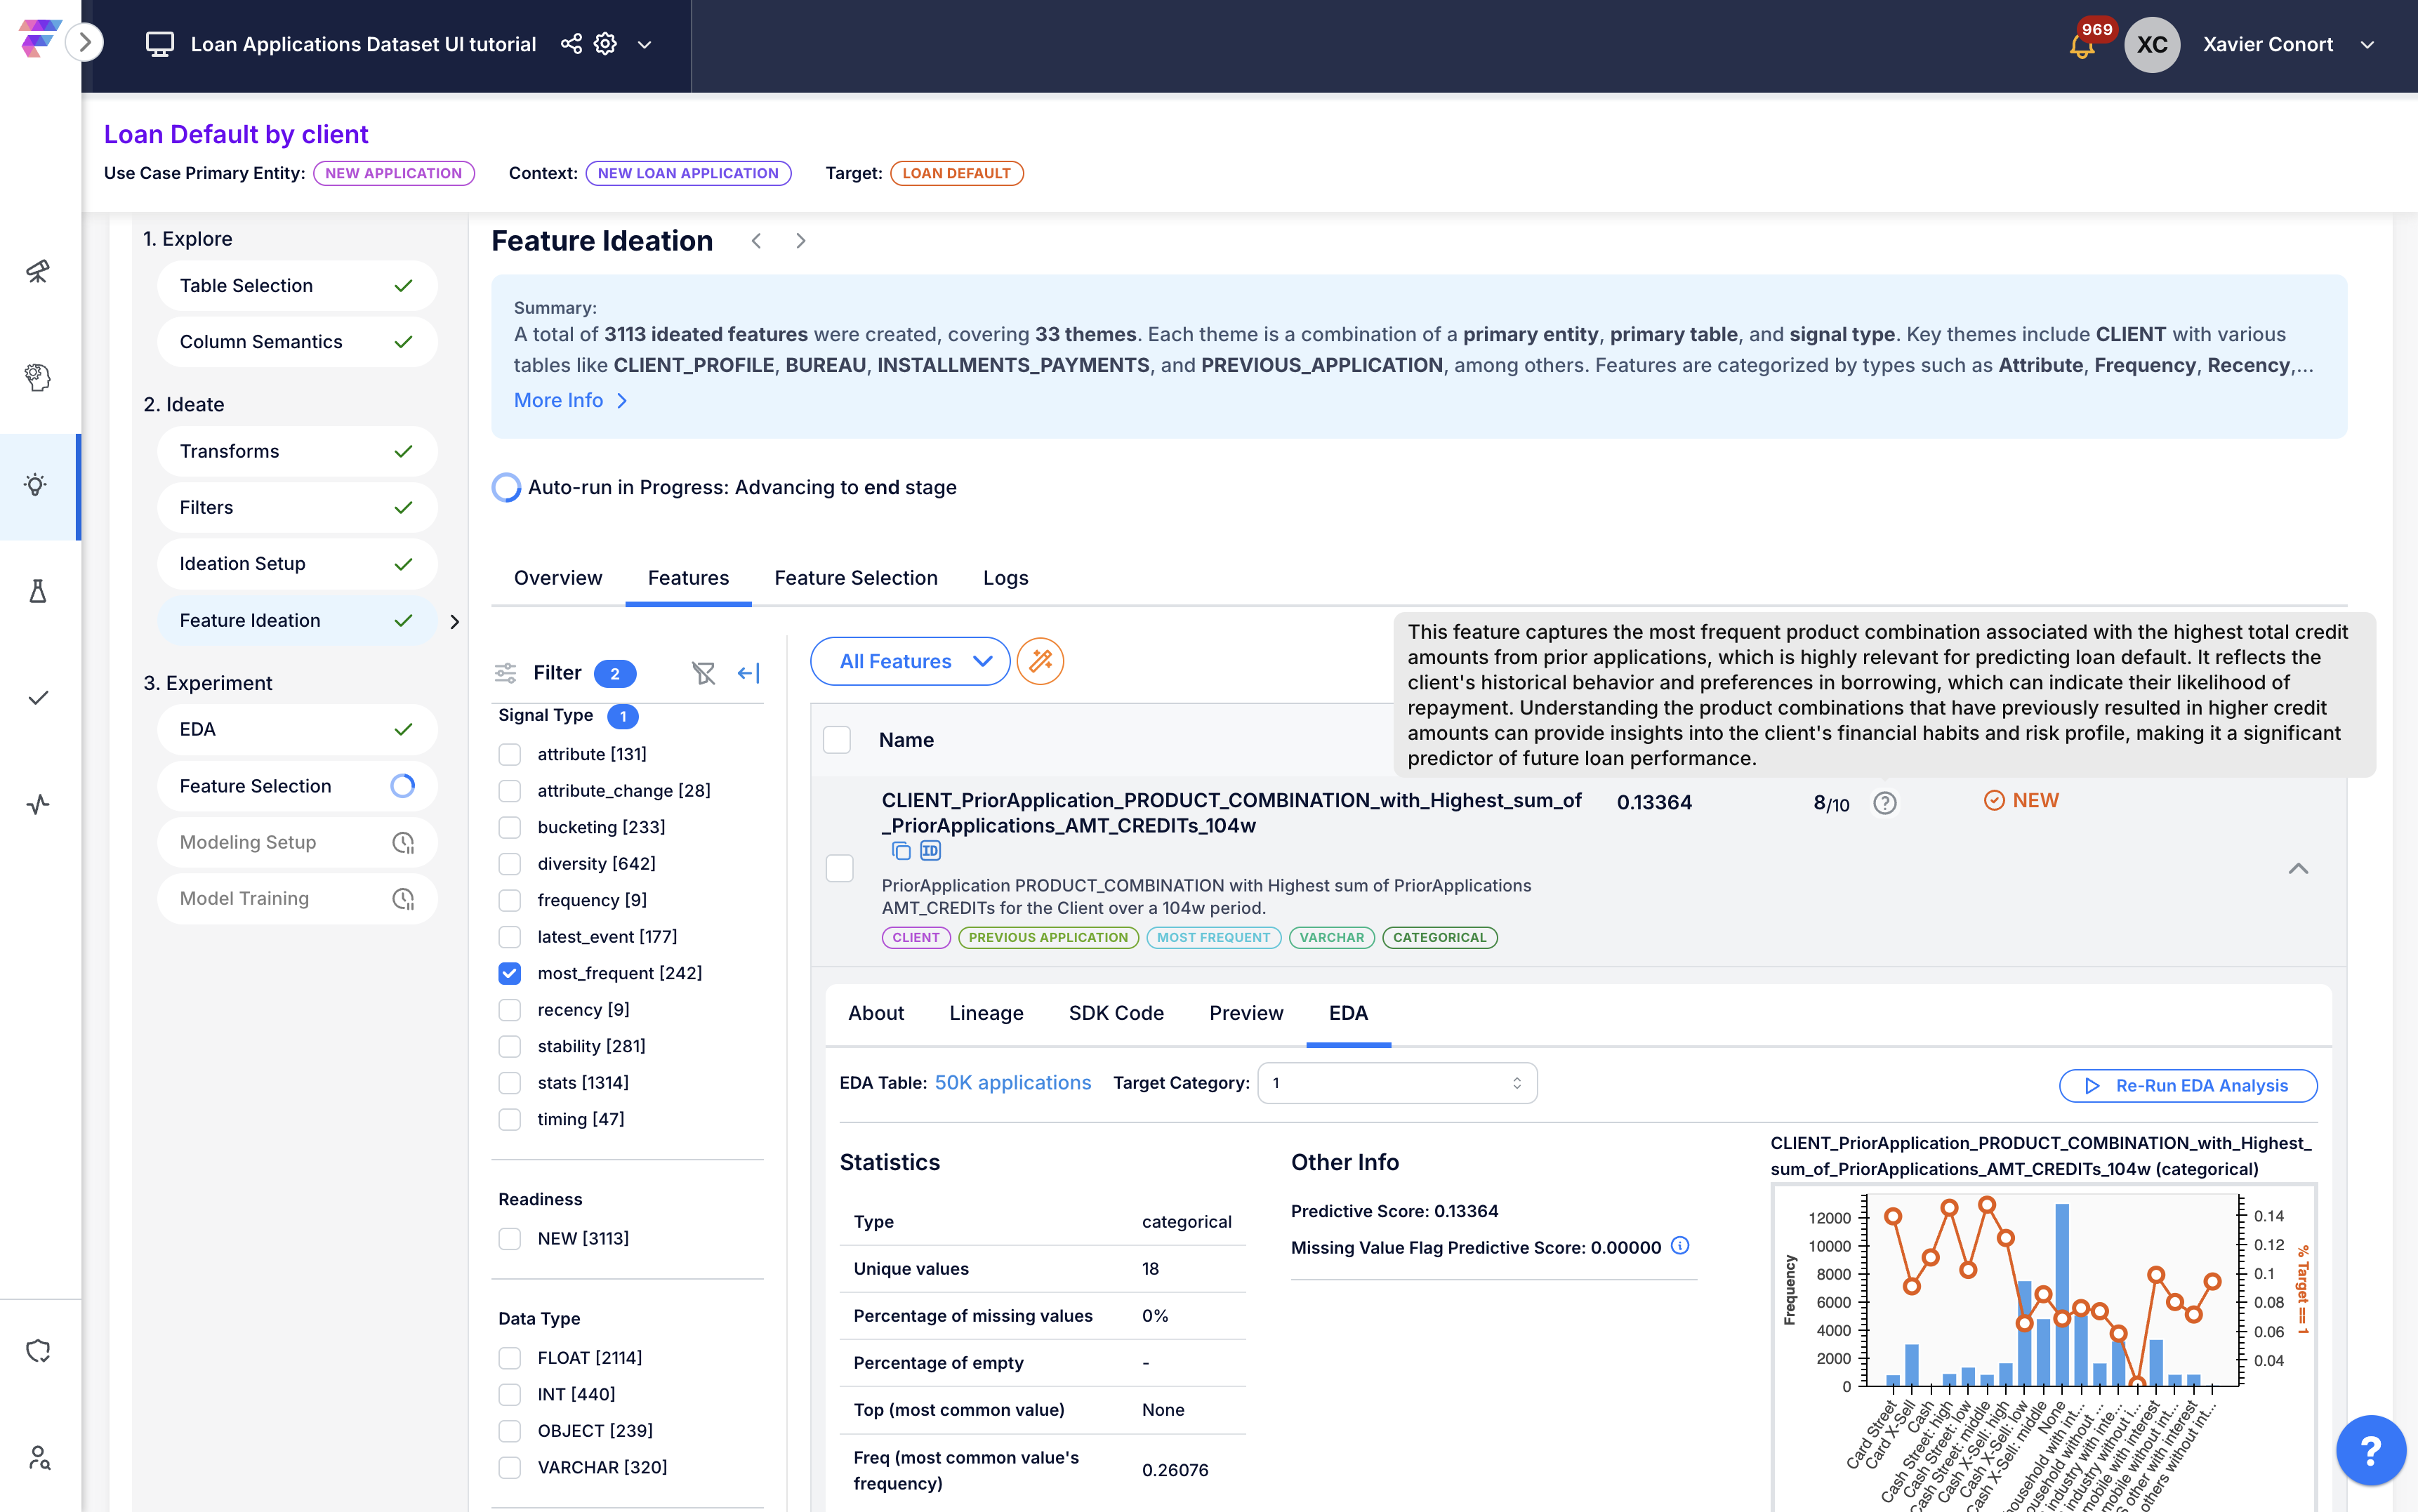
Task: Open the Explore telescope icon in sidebar
Action: tap(38, 271)
